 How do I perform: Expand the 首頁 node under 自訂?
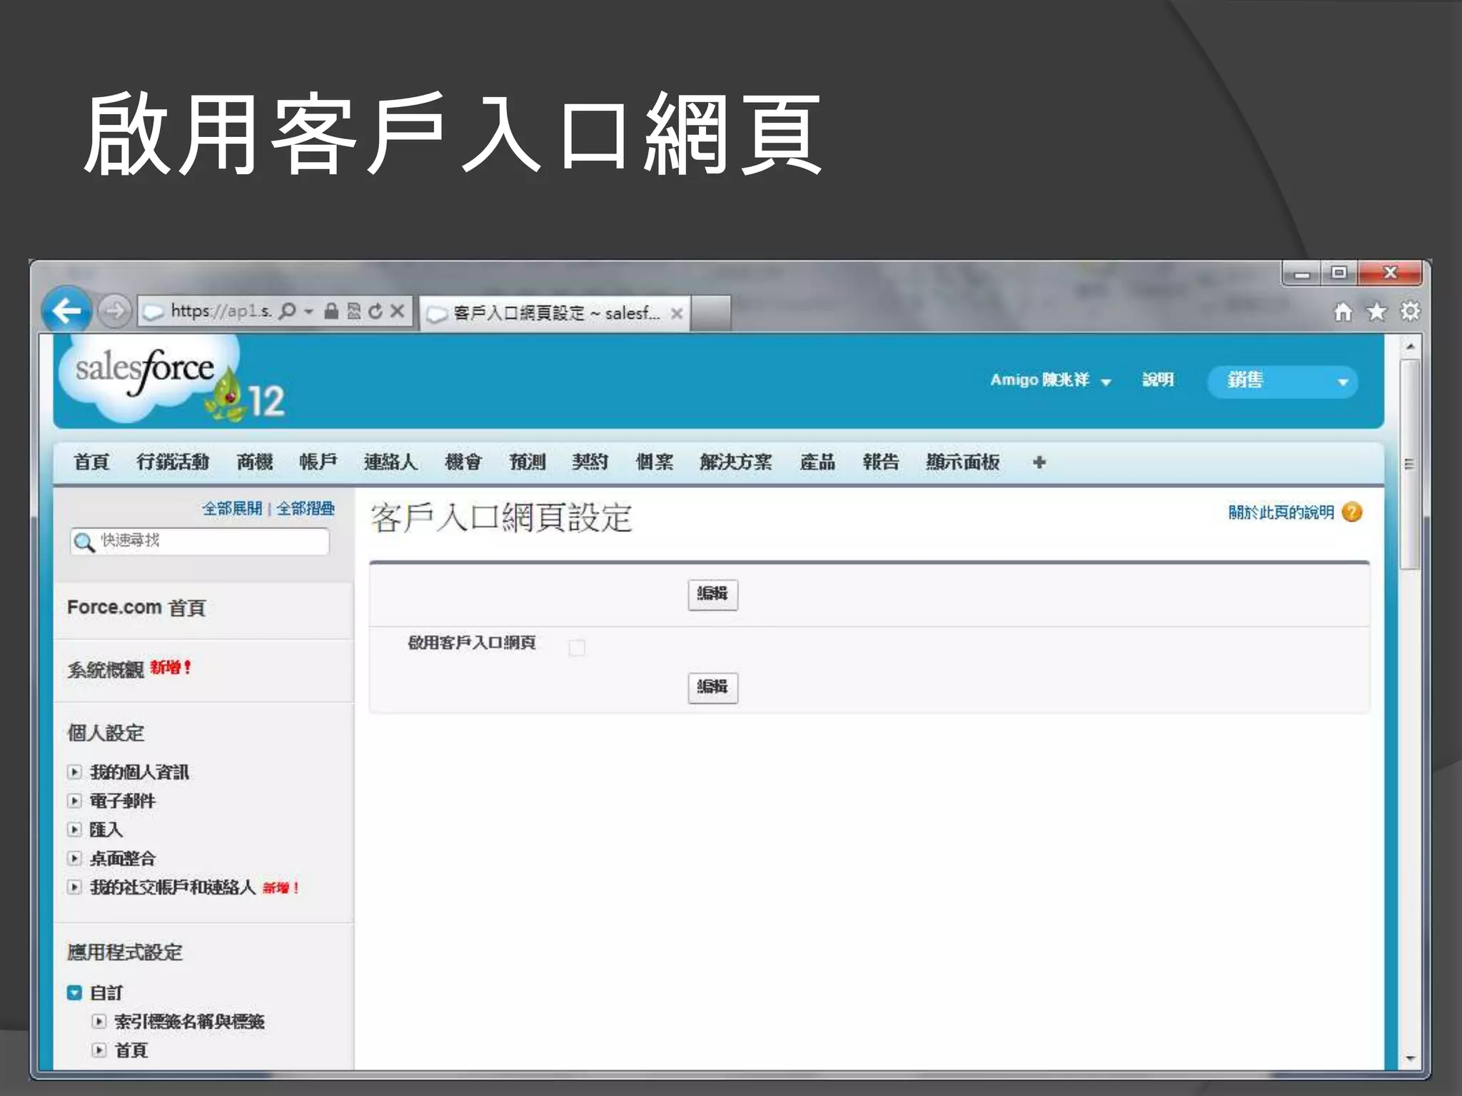coord(99,1050)
